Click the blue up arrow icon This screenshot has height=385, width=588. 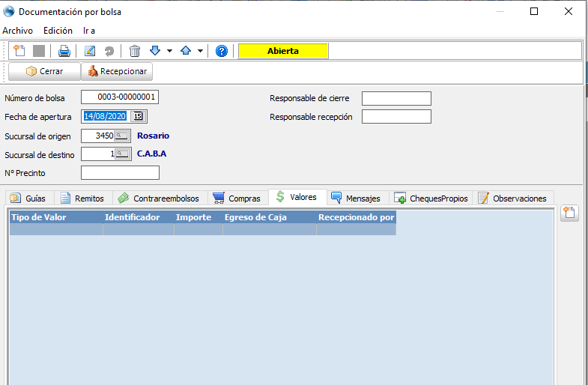(x=186, y=51)
